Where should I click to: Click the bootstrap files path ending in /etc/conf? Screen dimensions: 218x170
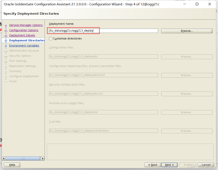click(x=103, y=75)
